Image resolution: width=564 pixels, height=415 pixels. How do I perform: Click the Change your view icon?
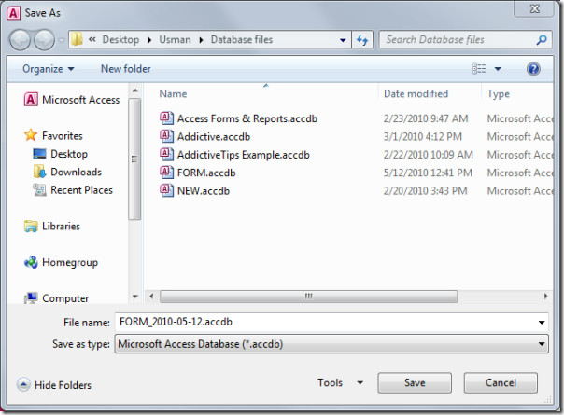click(479, 68)
